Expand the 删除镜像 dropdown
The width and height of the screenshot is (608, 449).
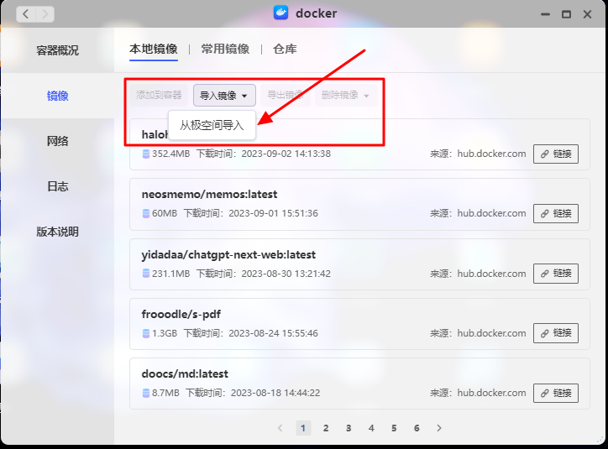(x=345, y=95)
